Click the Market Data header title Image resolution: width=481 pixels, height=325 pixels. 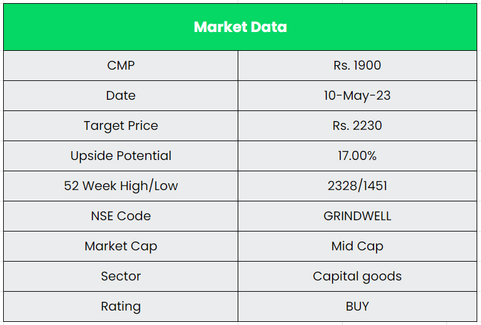click(240, 27)
